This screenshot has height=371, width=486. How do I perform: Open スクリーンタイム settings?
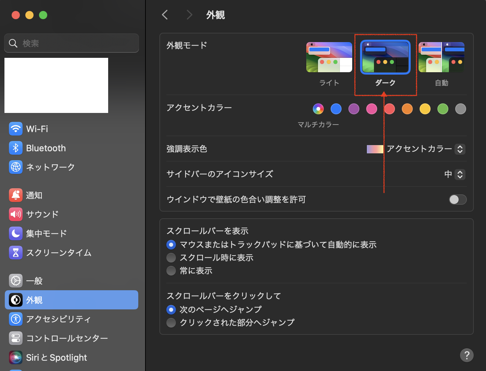pos(59,253)
